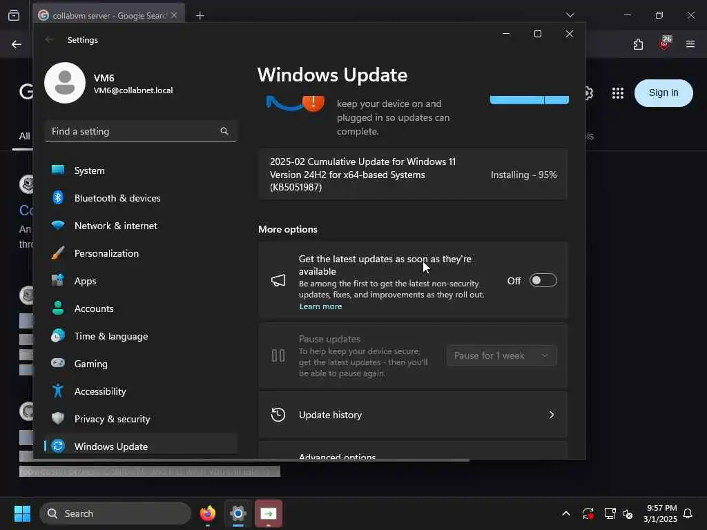Select the All tab in Google results

[x=24, y=136]
